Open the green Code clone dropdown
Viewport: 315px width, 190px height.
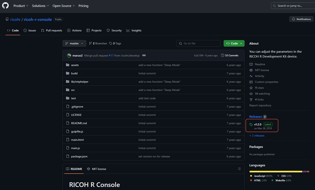point(234,44)
